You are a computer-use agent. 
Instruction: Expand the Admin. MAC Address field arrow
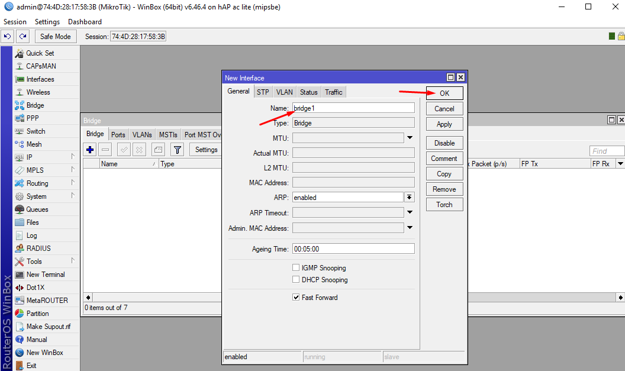click(x=410, y=228)
